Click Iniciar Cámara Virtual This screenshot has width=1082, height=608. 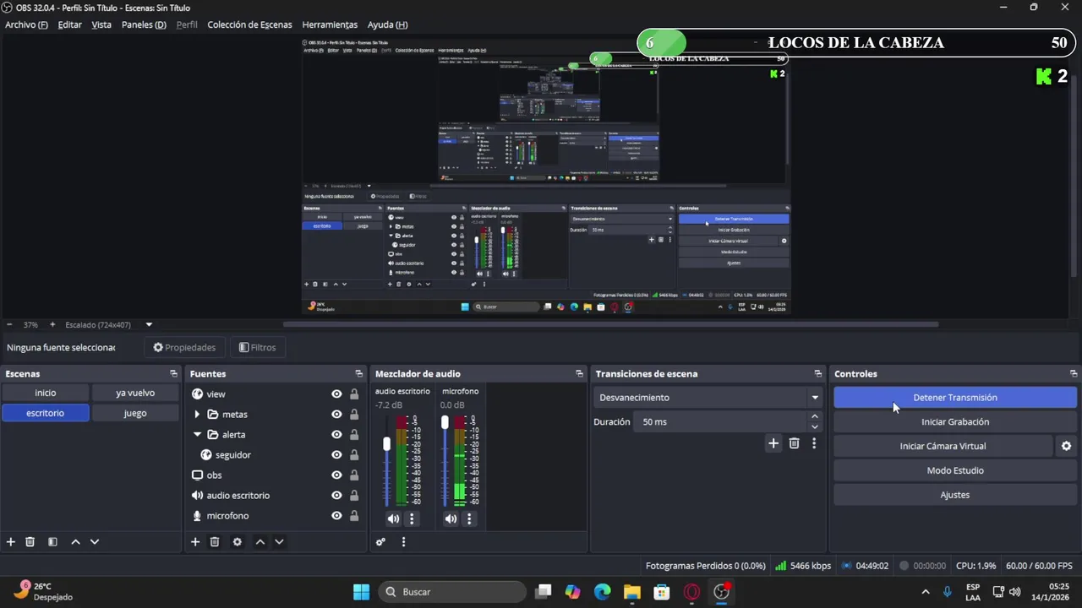click(943, 446)
